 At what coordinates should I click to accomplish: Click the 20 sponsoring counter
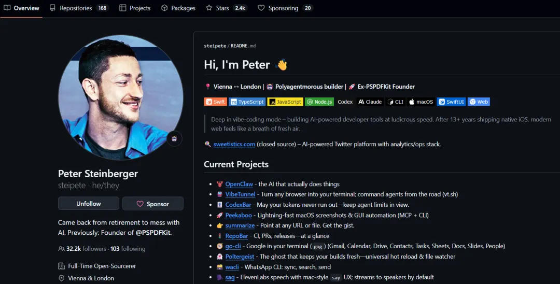(308, 8)
